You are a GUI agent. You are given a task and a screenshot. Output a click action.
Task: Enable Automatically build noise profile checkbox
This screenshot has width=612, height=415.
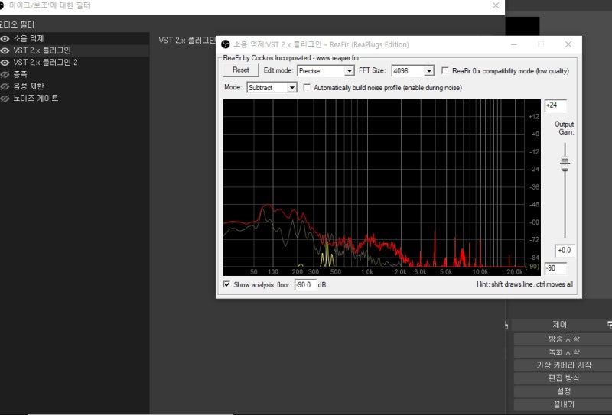pyautogui.click(x=307, y=87)
